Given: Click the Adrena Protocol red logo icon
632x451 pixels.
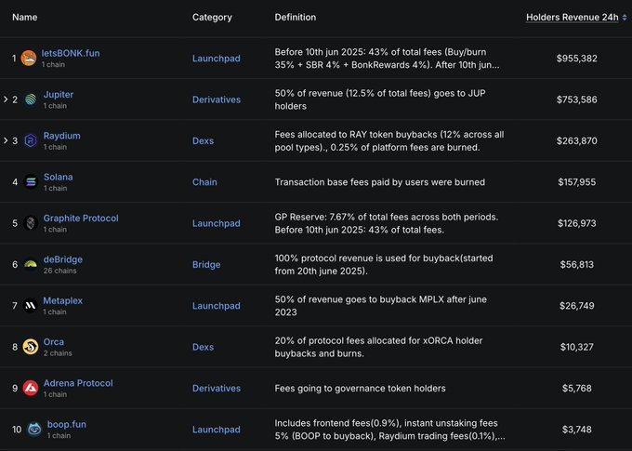Looking at the screenshot, I should point(31,388).
